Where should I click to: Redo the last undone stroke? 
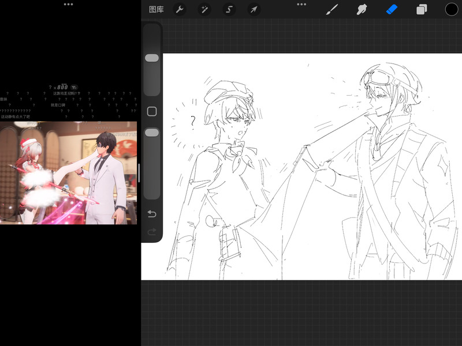click(x=152, y=232)
